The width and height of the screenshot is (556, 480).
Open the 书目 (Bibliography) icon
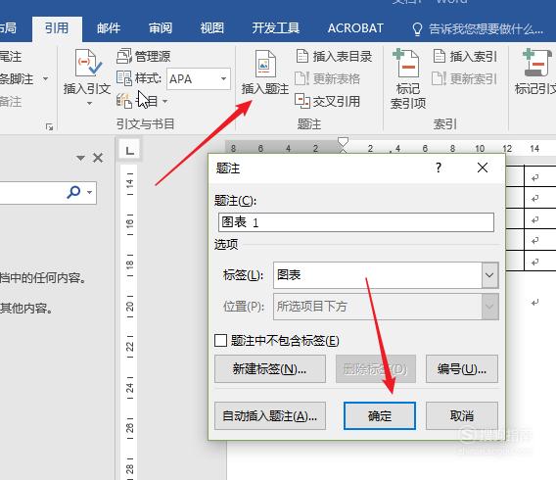[124, 101]
